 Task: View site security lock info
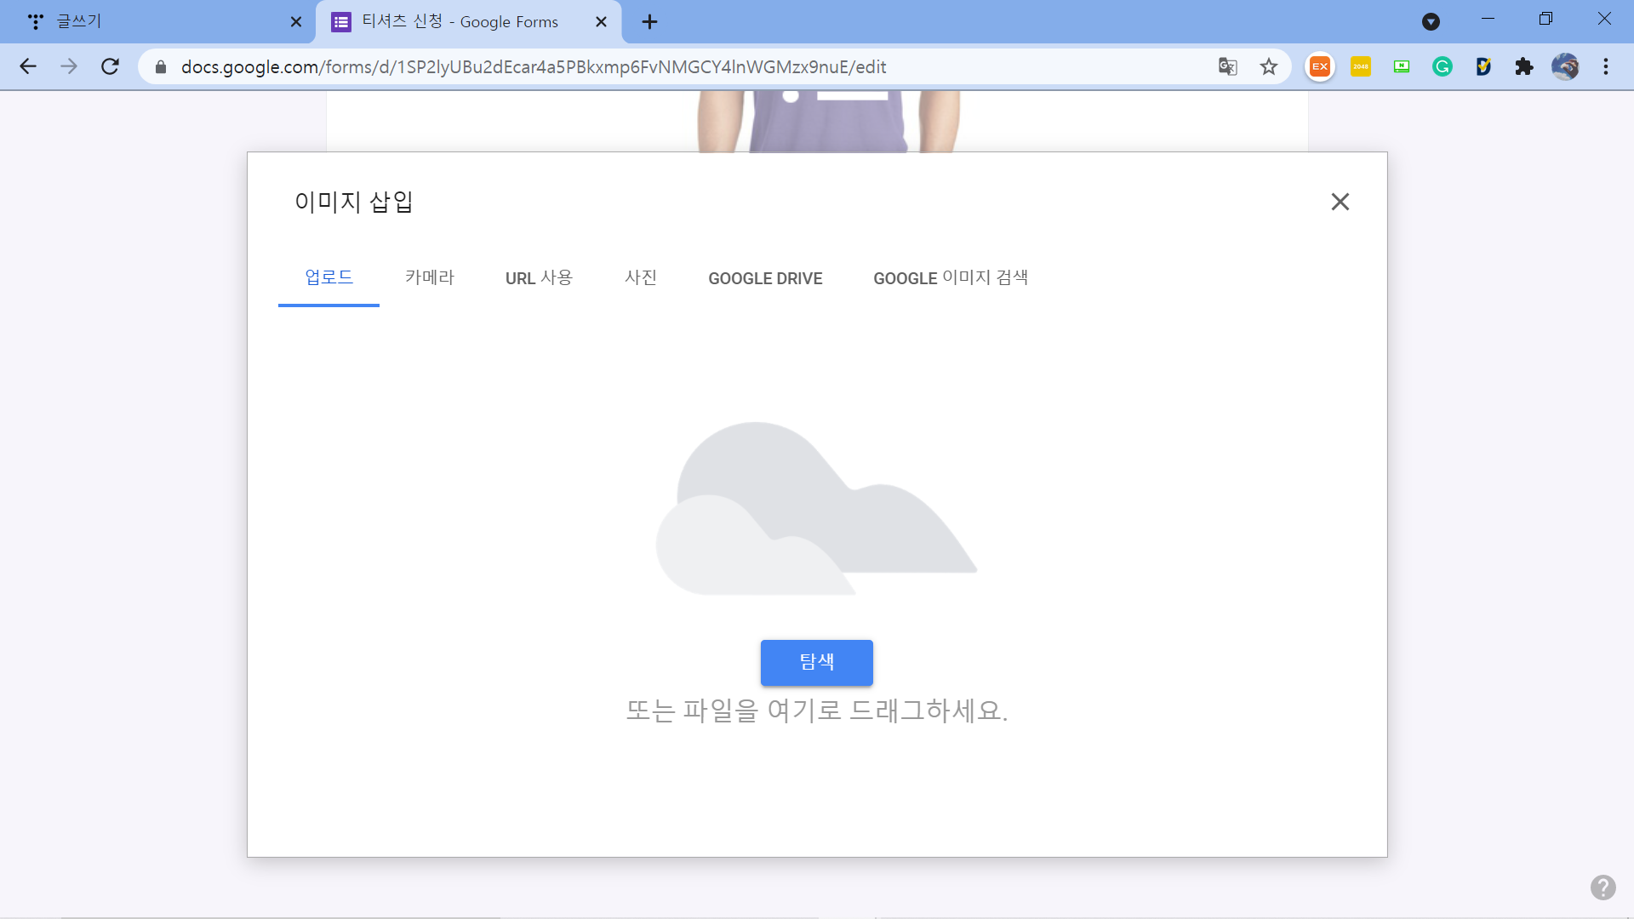tap(161, 66)
